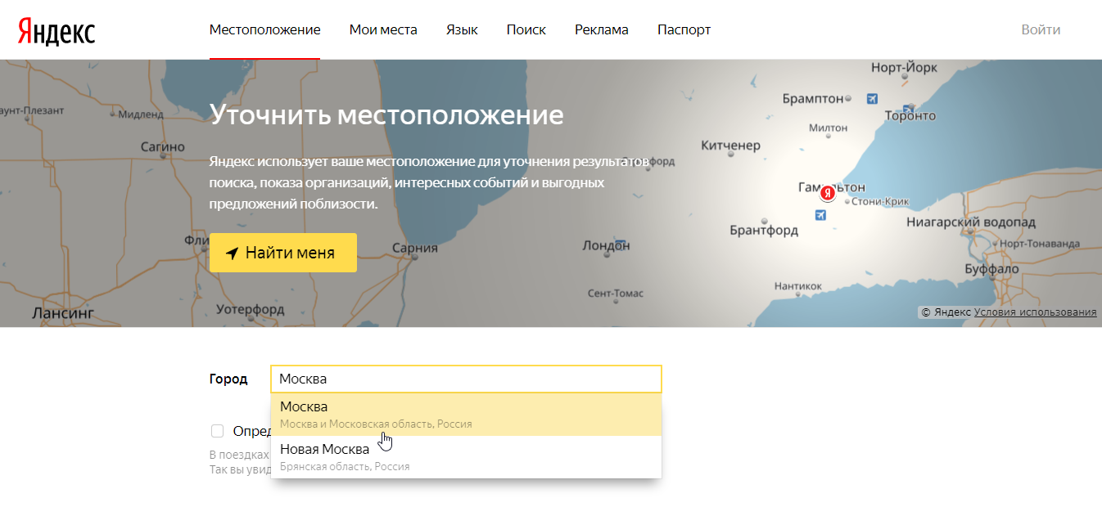Click the Стони-Крик map label

point(881,201)
